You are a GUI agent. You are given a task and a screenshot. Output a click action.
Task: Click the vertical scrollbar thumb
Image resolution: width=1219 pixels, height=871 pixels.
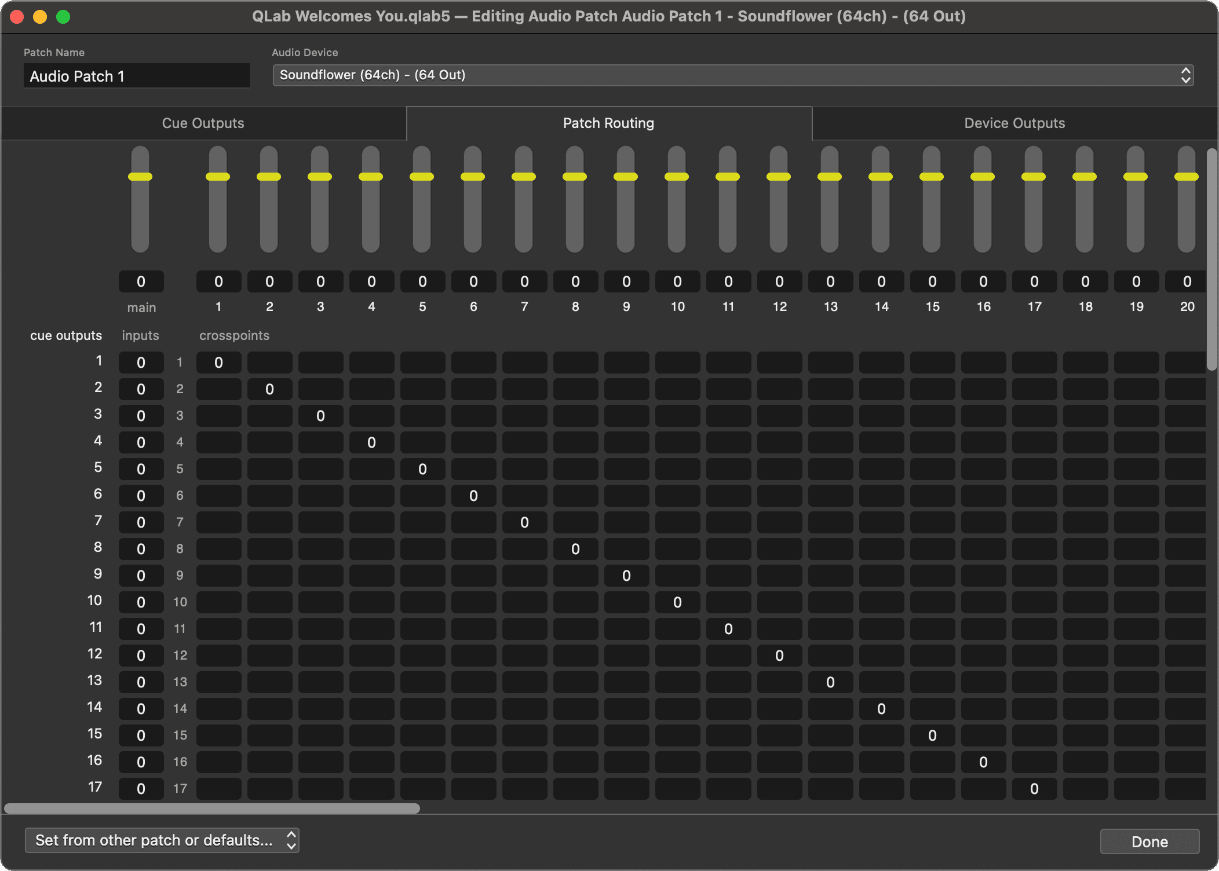pyautogui.click(x=1211, y=259)
